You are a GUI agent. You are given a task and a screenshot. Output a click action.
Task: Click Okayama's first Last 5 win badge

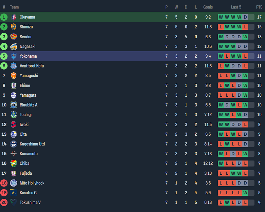tap(221, 17)
